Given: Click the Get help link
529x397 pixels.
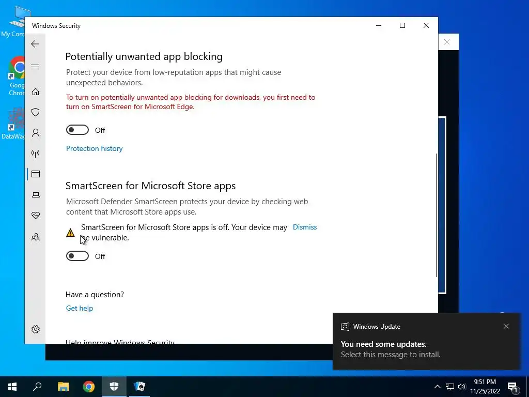Looking at the screenshot, I should [x=79, y=308].
